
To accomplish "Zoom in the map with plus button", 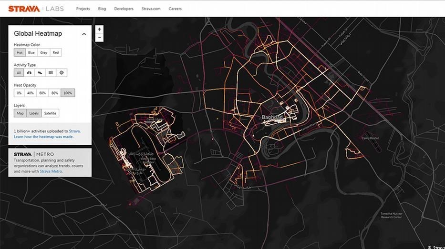I will click(x=99, y=30).
